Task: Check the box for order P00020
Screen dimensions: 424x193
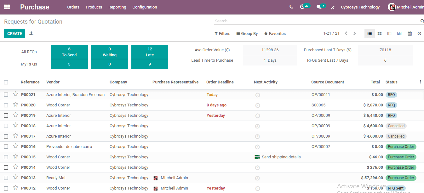Action: pyautogui.click(x=6, y=105)
